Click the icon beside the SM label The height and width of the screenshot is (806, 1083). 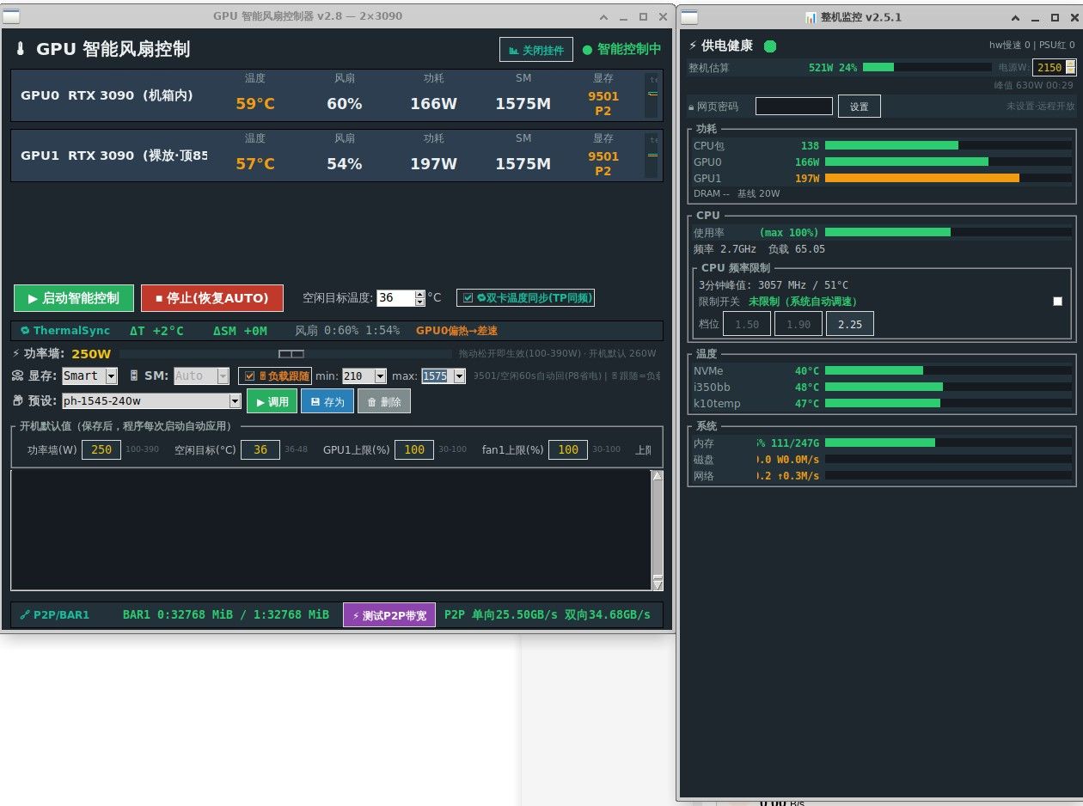134,376
